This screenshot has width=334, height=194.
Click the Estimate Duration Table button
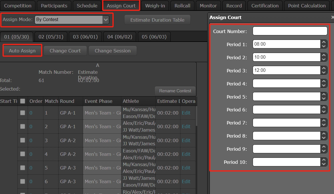(x=157, y=20)
